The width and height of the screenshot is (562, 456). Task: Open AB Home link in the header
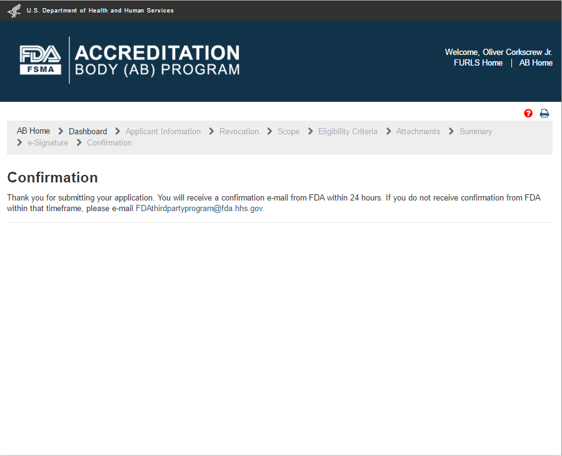pos(536,62)
